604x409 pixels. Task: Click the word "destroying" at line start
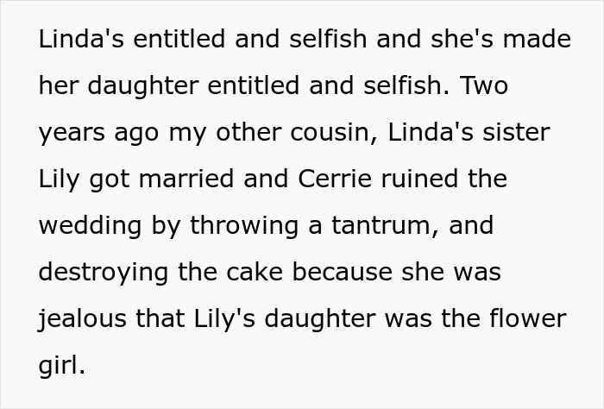(104, 273)
